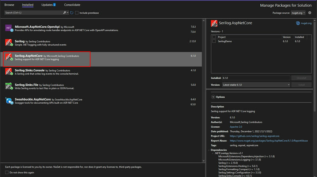317x177 pixels.
Task: Select the Swashbuckle.AspNetCore package icon
Action: pos(9,101)
